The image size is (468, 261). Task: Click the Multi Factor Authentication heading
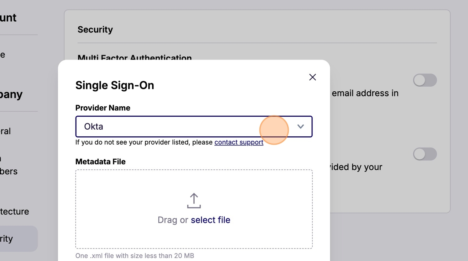point(135,58)
